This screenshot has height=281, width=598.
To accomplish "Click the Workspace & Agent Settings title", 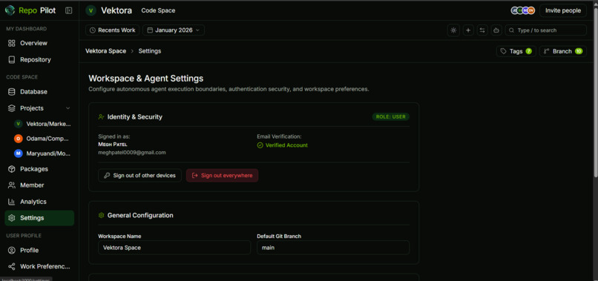I will tap(146, 79).
